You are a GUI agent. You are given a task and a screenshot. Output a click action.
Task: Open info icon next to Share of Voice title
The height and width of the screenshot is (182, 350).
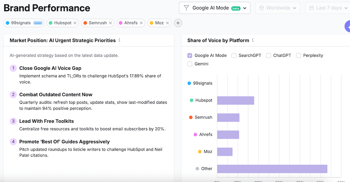point(253,40)
